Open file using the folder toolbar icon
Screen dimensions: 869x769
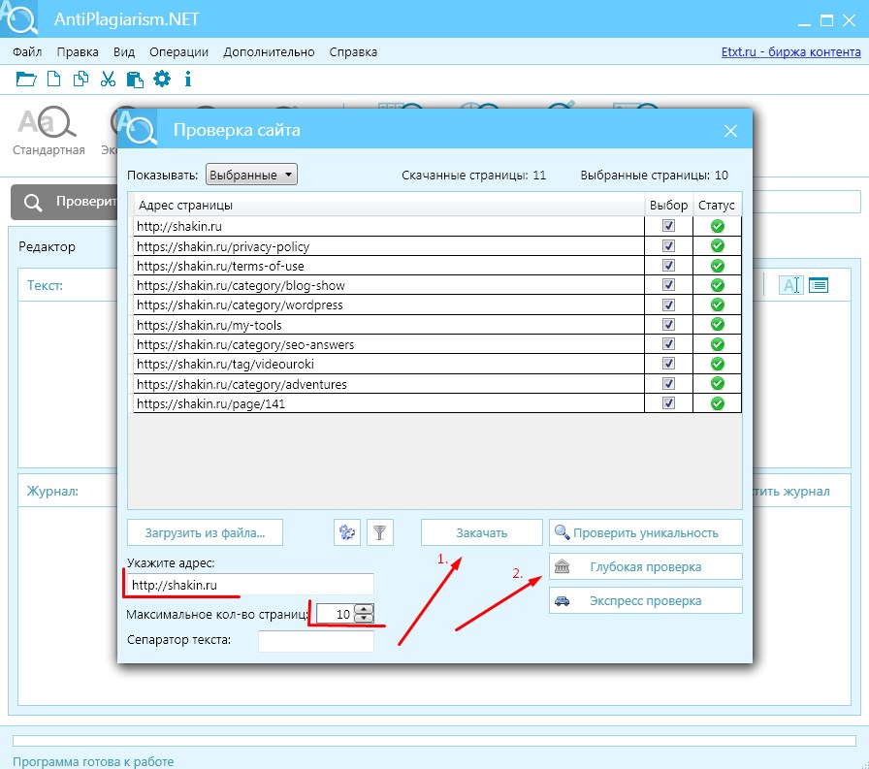pos(25,80)
